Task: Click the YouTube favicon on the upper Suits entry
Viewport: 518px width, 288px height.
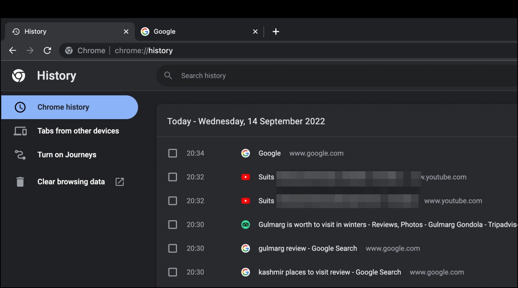Action: [x=245, y=177]
